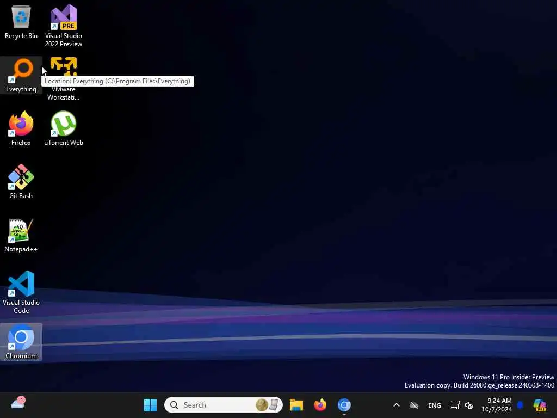This screenshot has height=418, width=557.
Task: Select Visual Studio 2022 Preview shortcut
Action: 64,26
